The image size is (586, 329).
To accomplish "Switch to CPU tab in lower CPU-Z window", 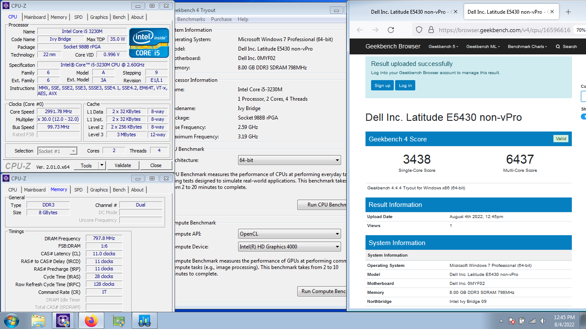I will [13, 190].
